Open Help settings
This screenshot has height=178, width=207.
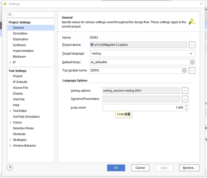16,105
